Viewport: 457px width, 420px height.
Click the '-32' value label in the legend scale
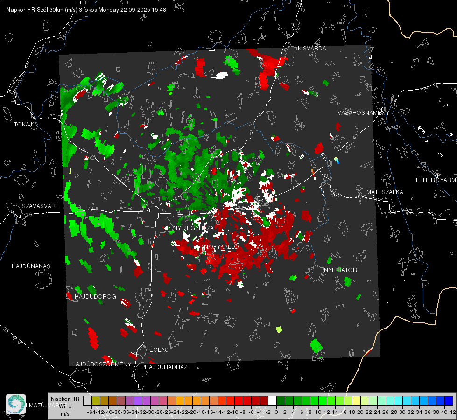(142, 413)
